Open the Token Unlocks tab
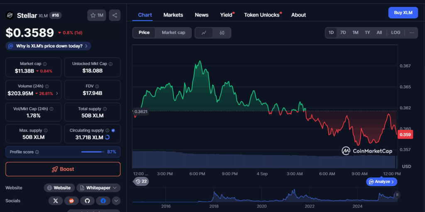The image size is (425, 212). (261, 15)
